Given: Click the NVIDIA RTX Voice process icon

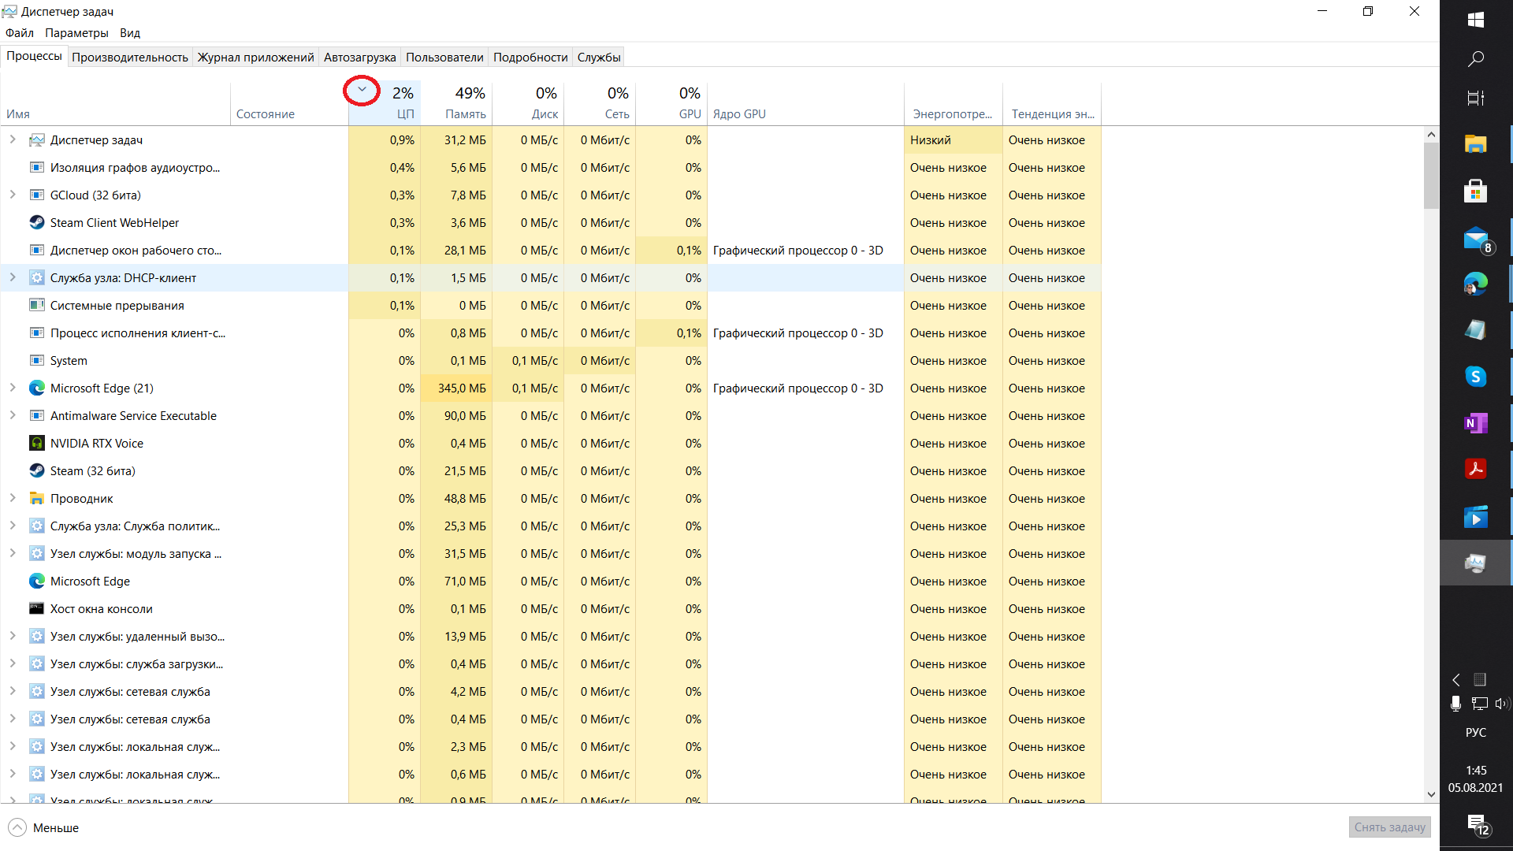Looking at the screenshot, I should coord(36,444).
